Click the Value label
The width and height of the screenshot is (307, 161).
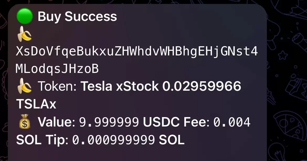coord(56,122)
